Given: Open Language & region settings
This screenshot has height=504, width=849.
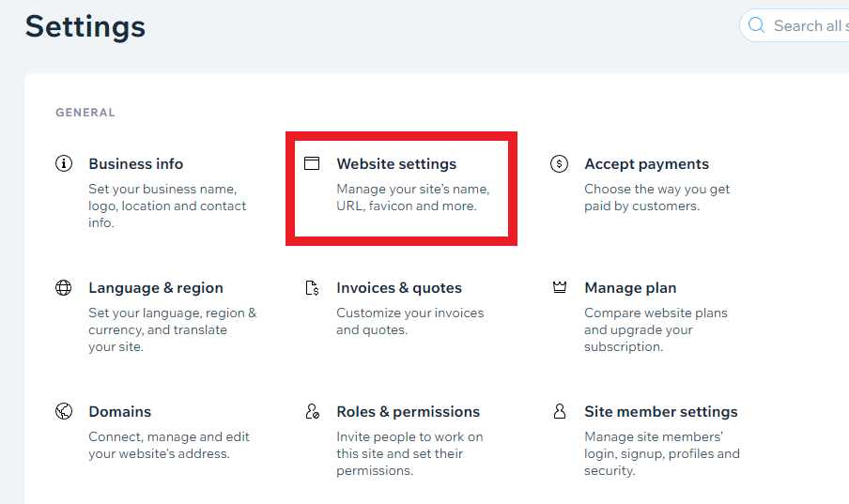Looking at the screenshot, I should coord(156,288).
